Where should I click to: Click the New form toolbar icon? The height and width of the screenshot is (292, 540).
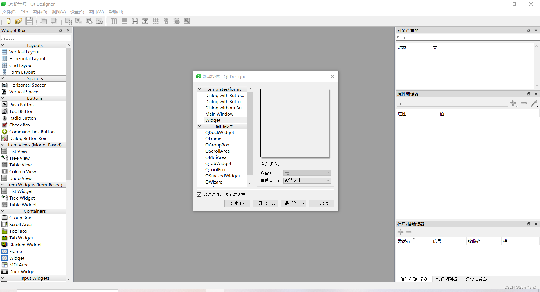[8, 21]
